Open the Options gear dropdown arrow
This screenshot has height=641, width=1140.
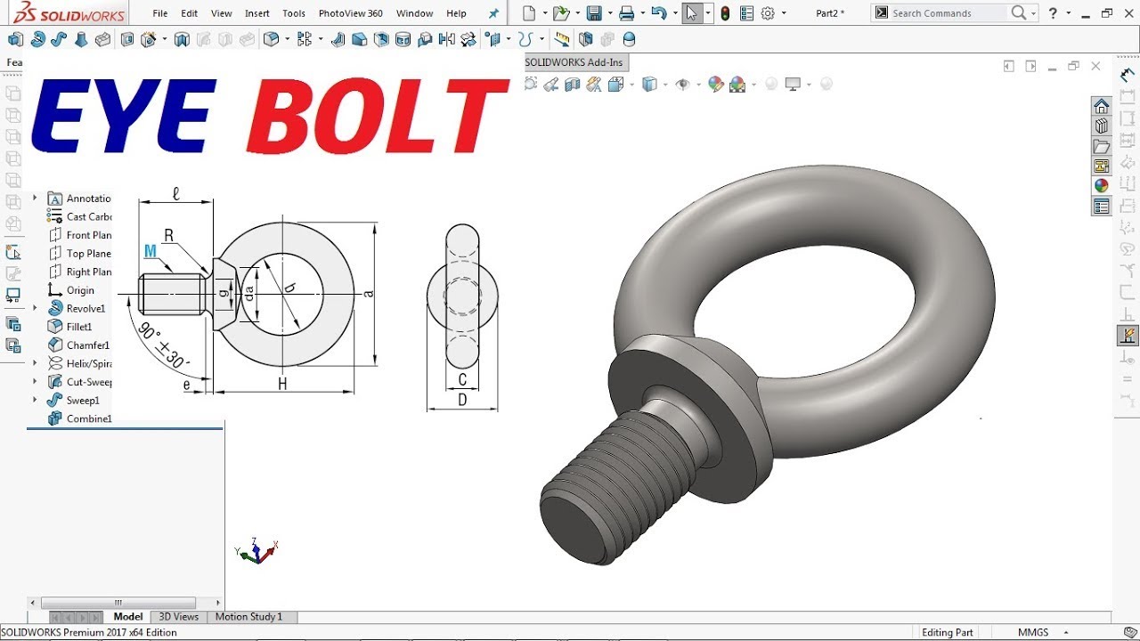click(x=784, y=13)
